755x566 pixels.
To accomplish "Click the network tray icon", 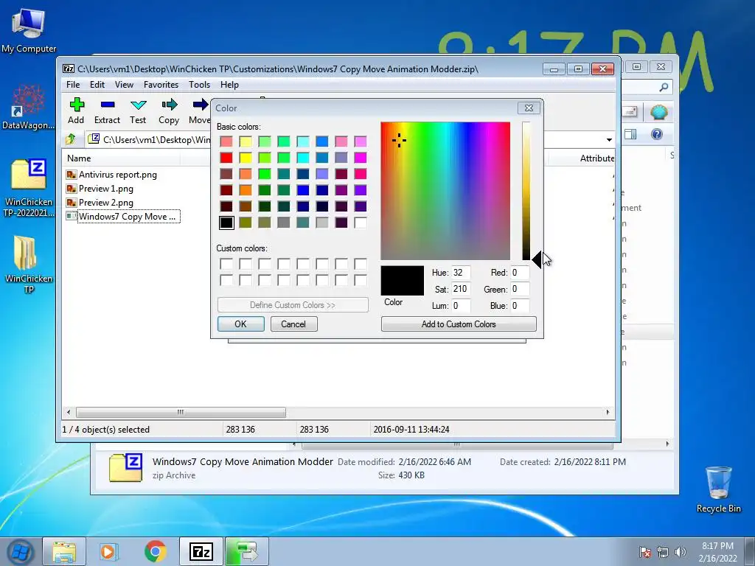I will [x=663, y=552].
